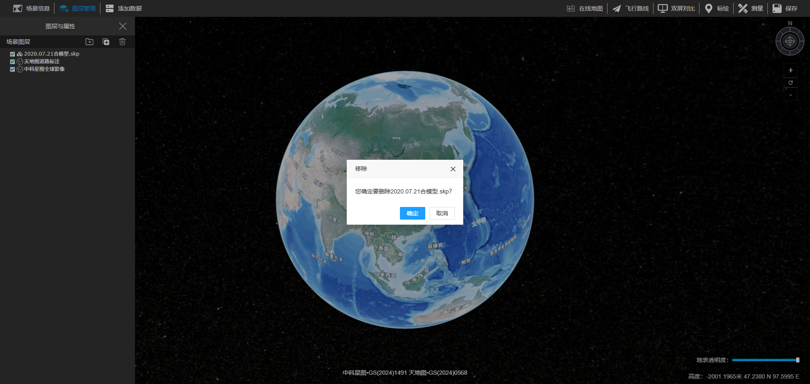This screenshot has width=810, height=384.
Task: Open the 添加数据 menu
Action: click(124, 8)
